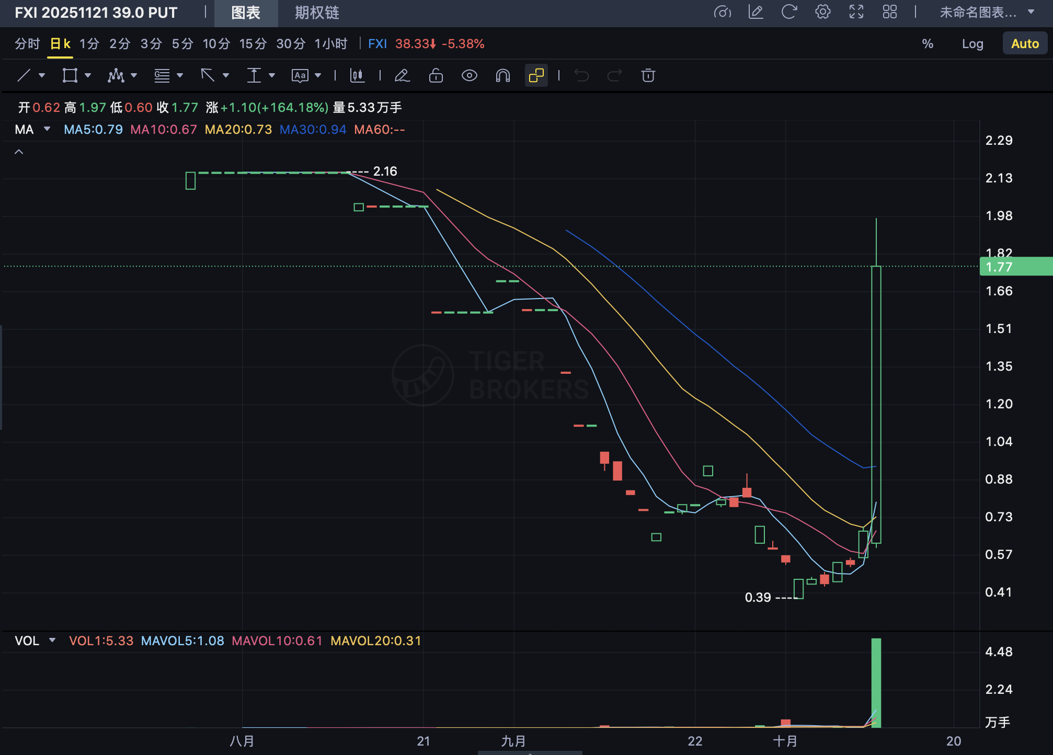Open the multi-chart grid layout icon
Viewport: 1053px width, 755px height.
[x=889, y=12]
